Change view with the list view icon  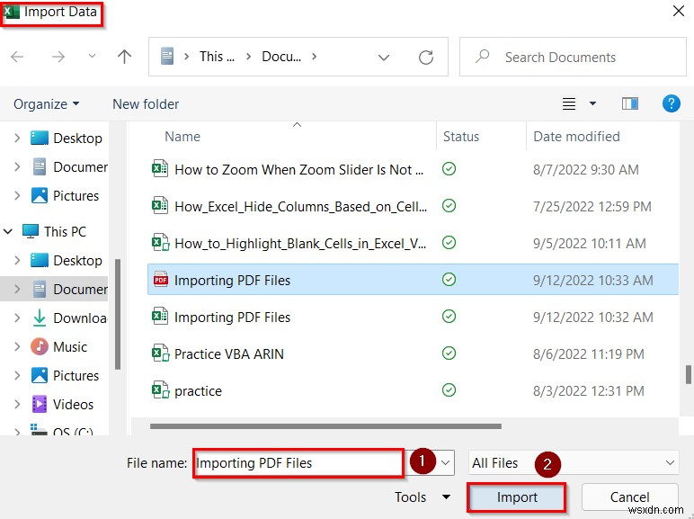[x=569, y=104]
